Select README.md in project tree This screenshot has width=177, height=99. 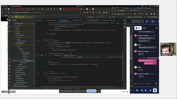tap(20, 80)
